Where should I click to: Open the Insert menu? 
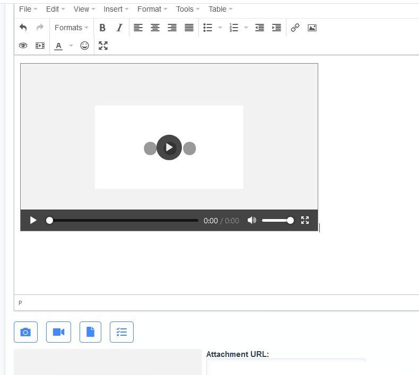(116, 9)
